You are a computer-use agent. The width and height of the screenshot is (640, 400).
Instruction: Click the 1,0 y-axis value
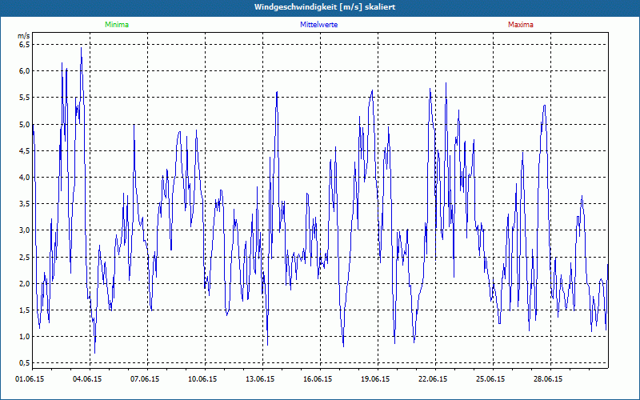tap(25, 337)
